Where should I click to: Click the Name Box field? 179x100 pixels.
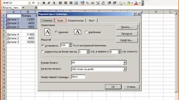11,8
